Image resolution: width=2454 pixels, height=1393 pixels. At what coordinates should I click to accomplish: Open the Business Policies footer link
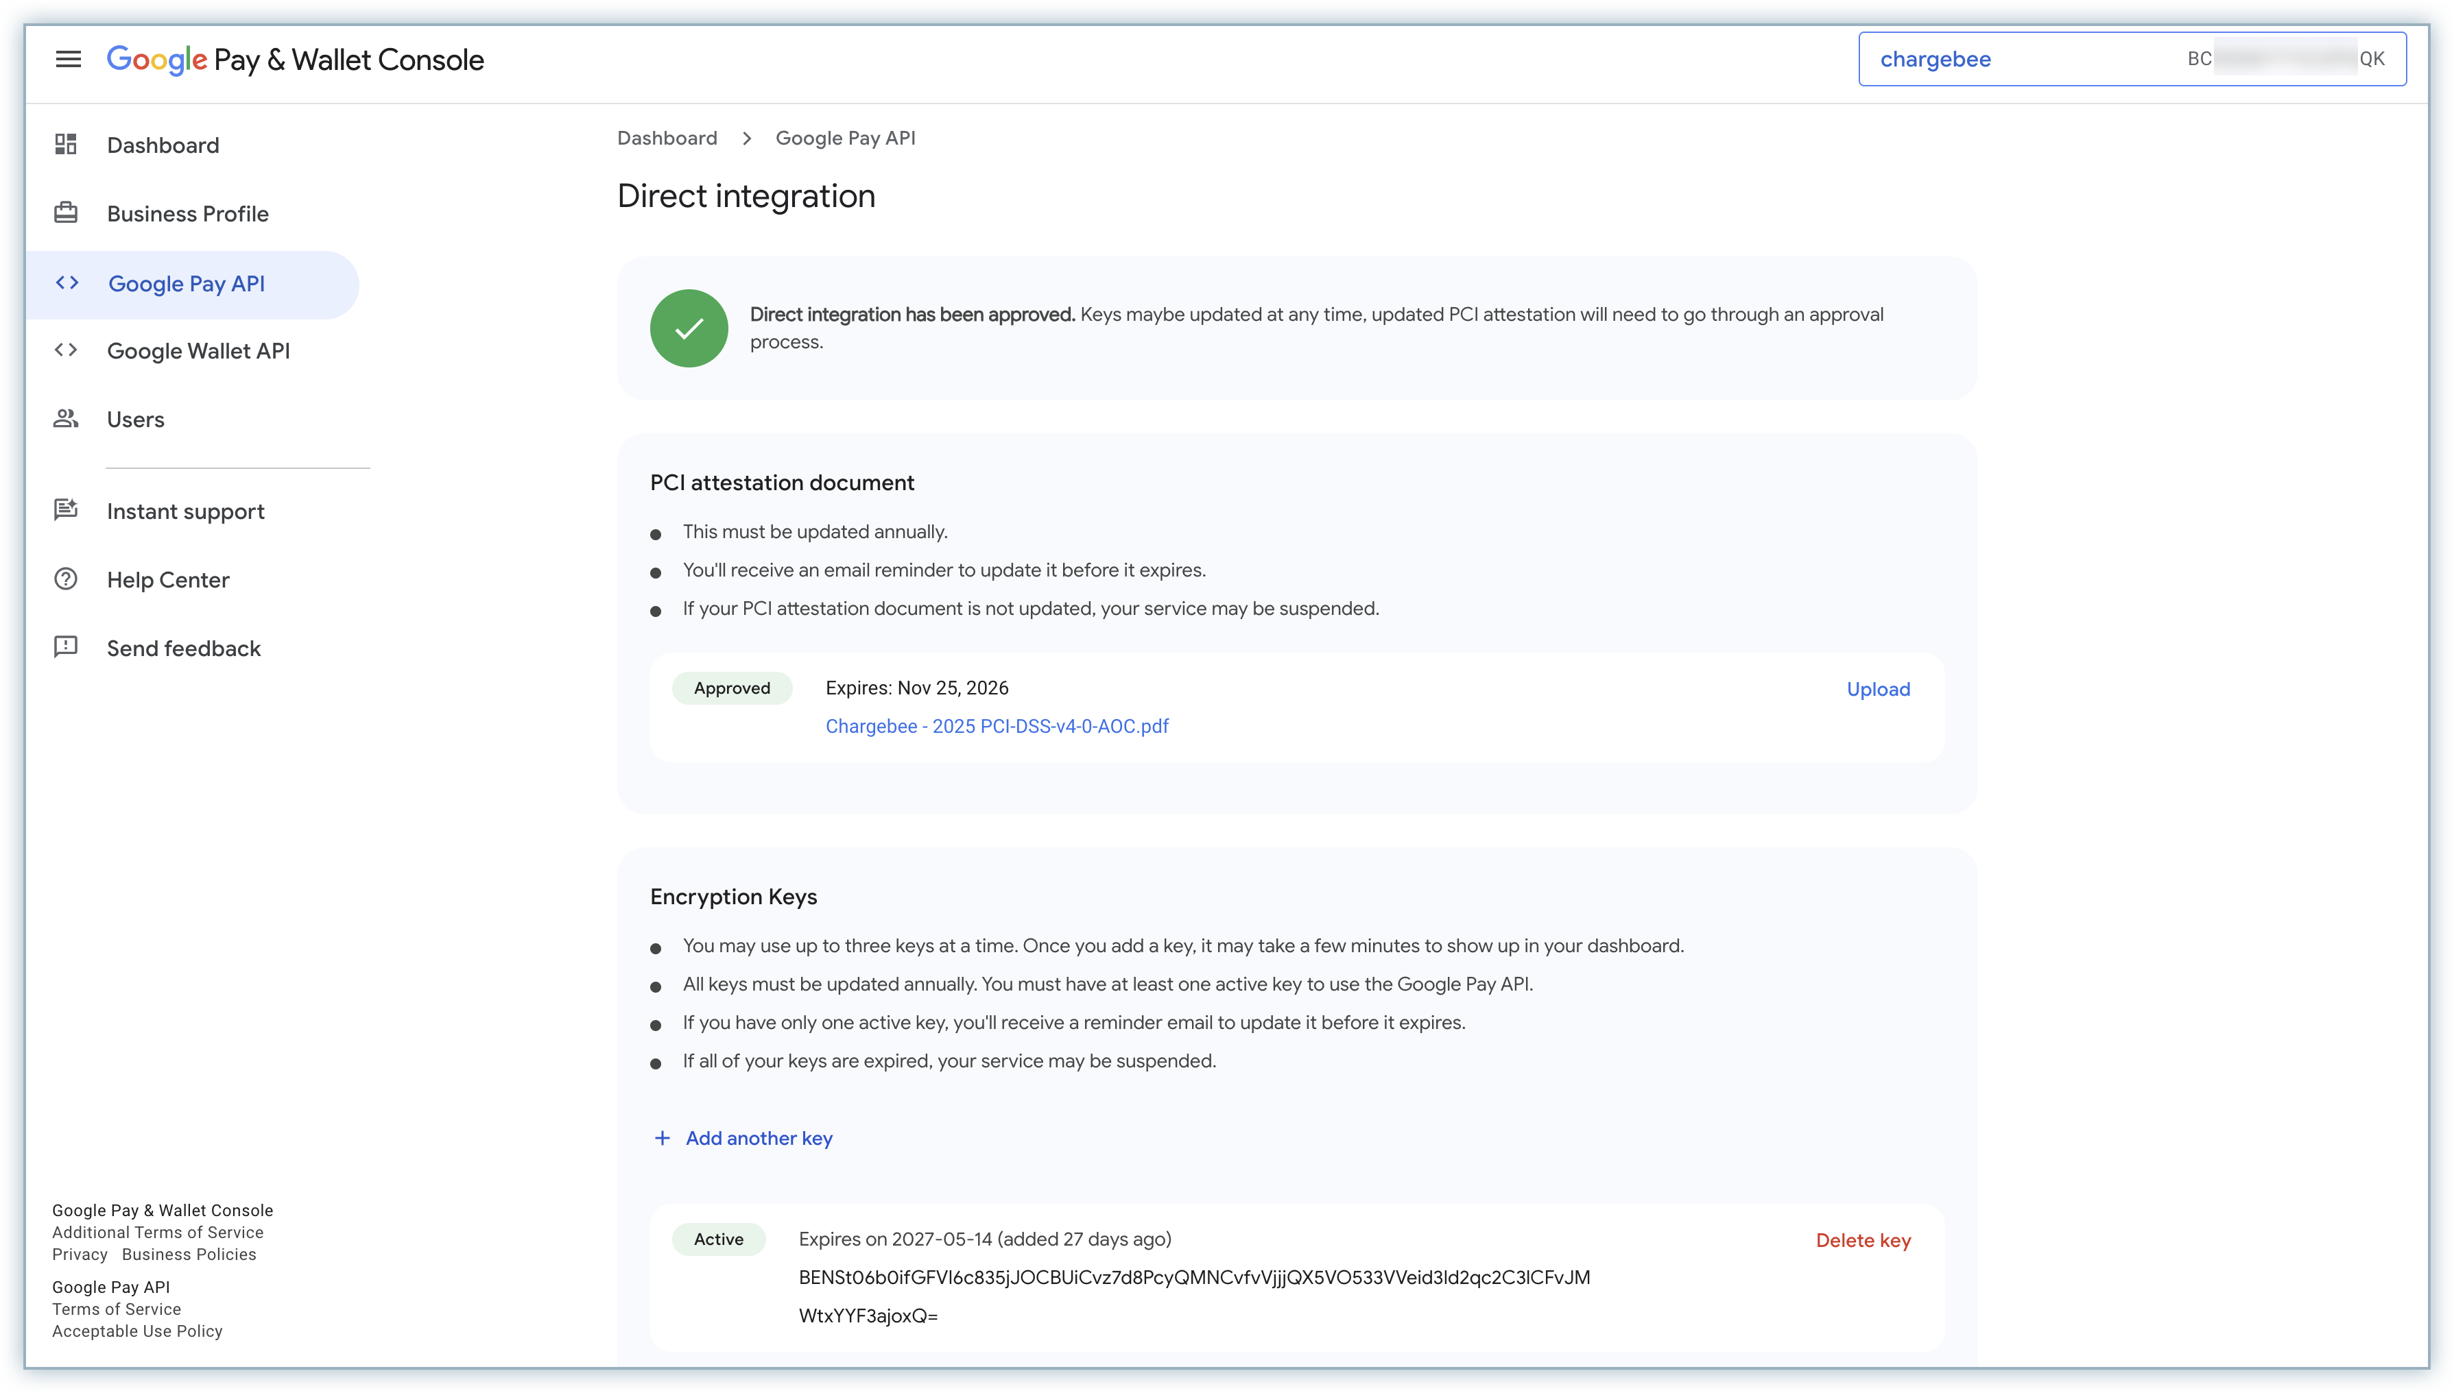point(189,1255)
